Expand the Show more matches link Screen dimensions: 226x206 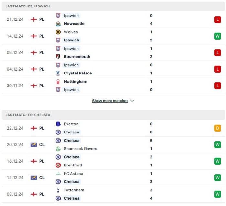[x=110, y=101]
